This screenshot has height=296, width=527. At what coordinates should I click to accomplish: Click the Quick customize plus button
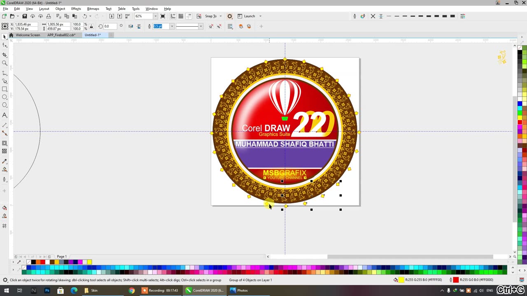click(261, 26)
